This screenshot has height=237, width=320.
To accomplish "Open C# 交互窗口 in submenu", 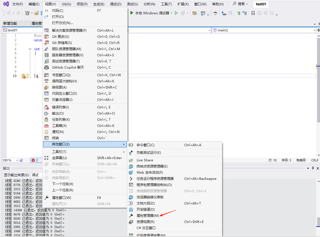I will click(175, 228).
